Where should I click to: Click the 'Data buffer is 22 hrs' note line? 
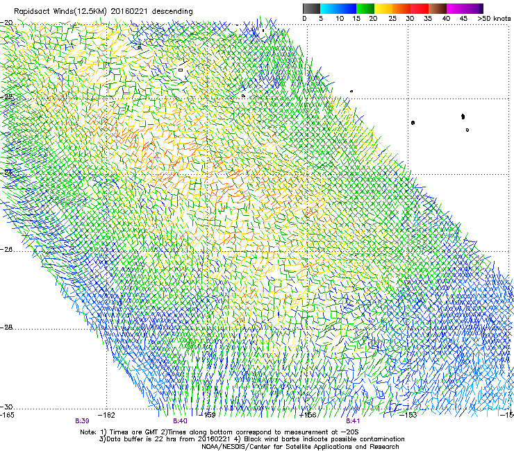(252, 439)
